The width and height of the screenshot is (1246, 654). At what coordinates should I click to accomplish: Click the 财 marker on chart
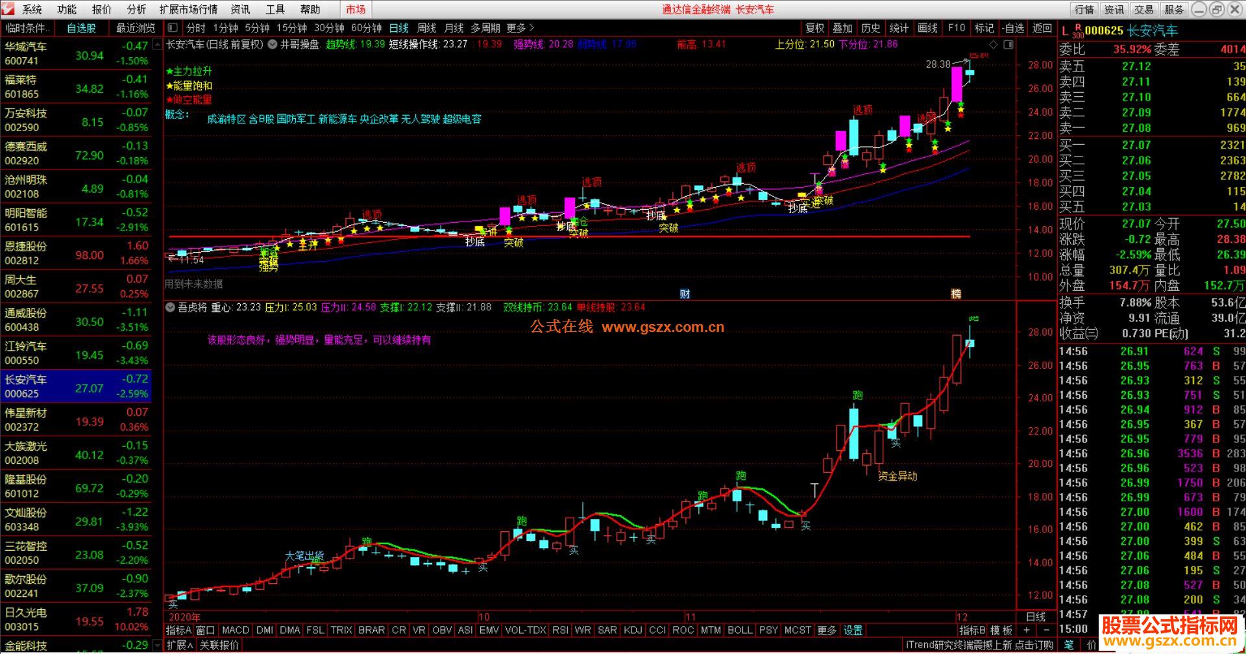click(x=684, y=294)
